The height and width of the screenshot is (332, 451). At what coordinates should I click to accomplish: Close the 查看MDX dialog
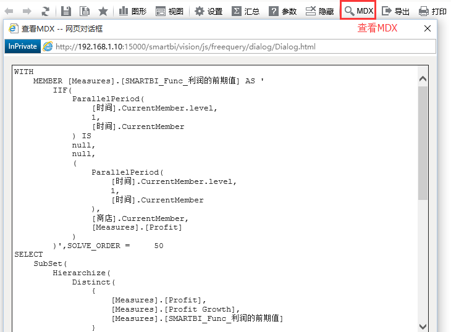(x=428, y=28)
